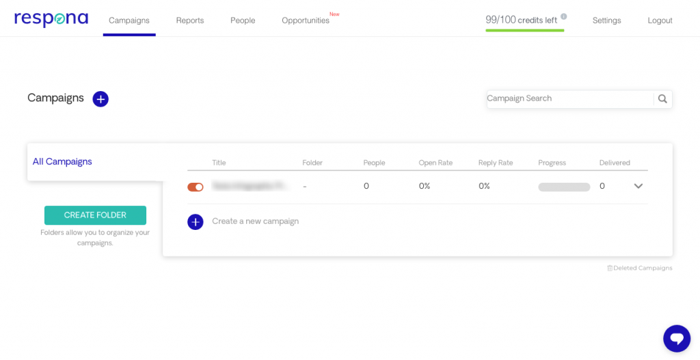This screenshot has width=700, height=360.
Task: Open the Opportunities tab
Action: pos(306,21)
